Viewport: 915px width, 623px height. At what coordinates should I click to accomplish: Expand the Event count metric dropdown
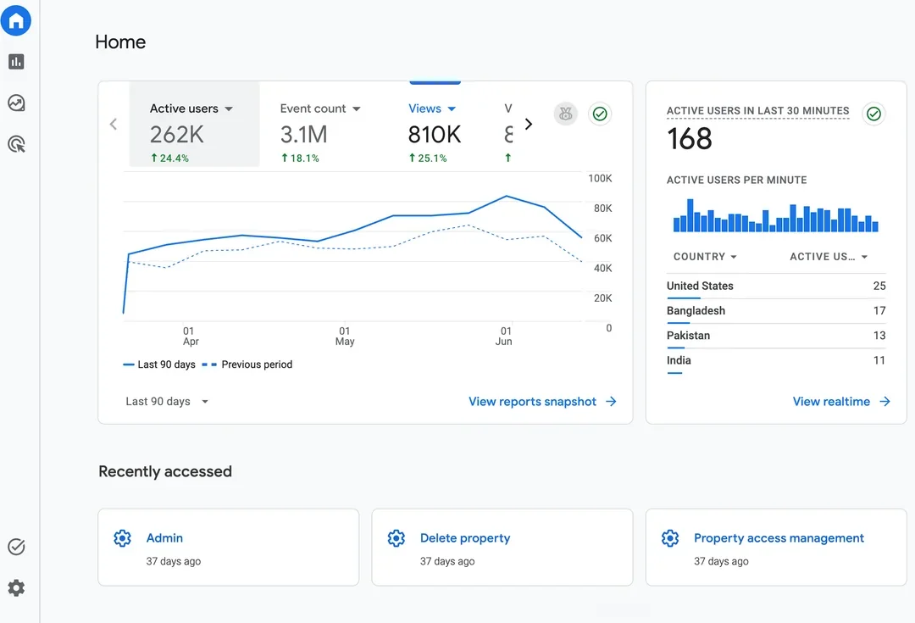point(357,109)
